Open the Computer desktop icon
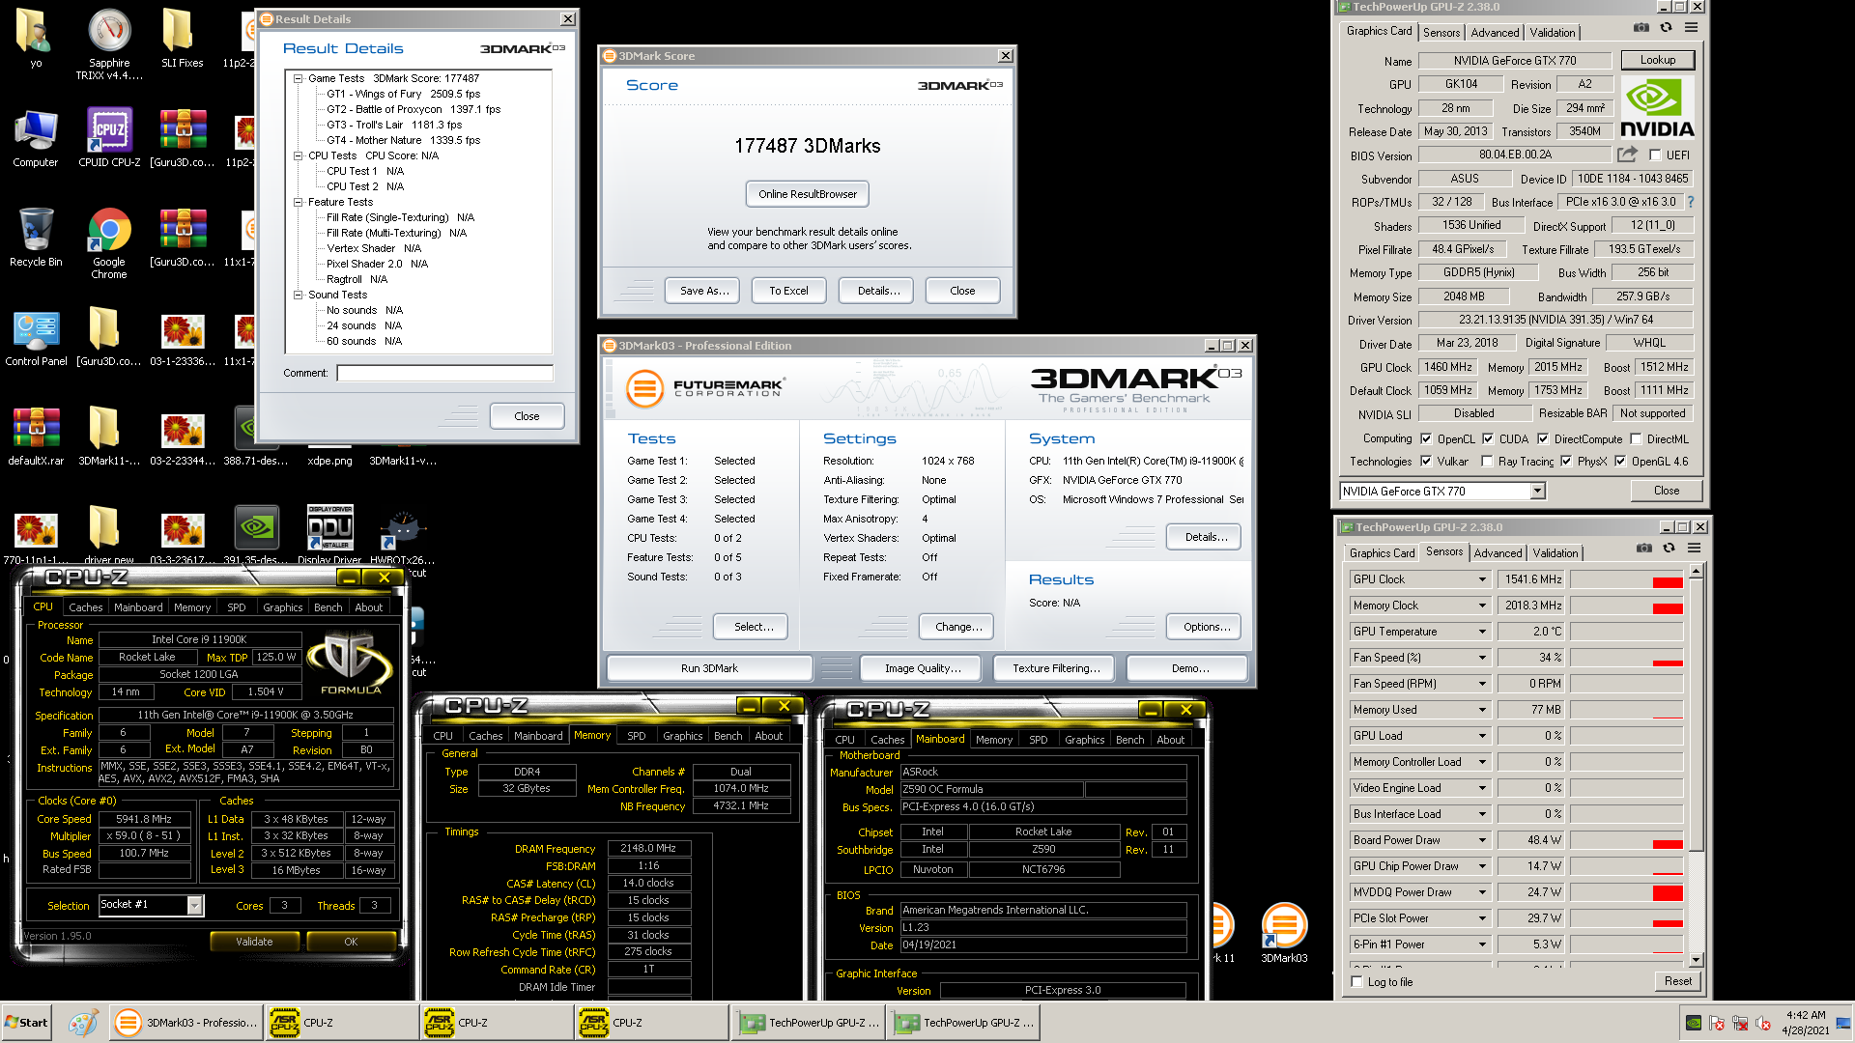Viewport: 1855px width, 1043px height. tap(36, 138)
